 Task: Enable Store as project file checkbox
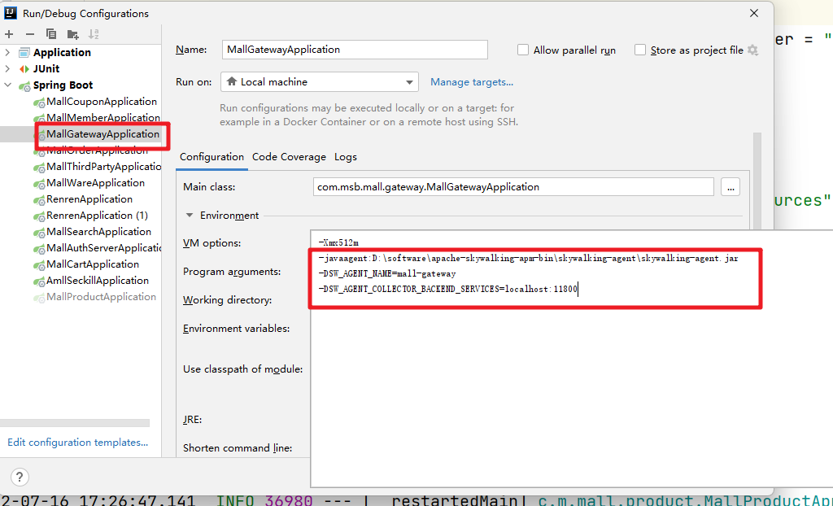pyautogui.click(x=640, y=50)
